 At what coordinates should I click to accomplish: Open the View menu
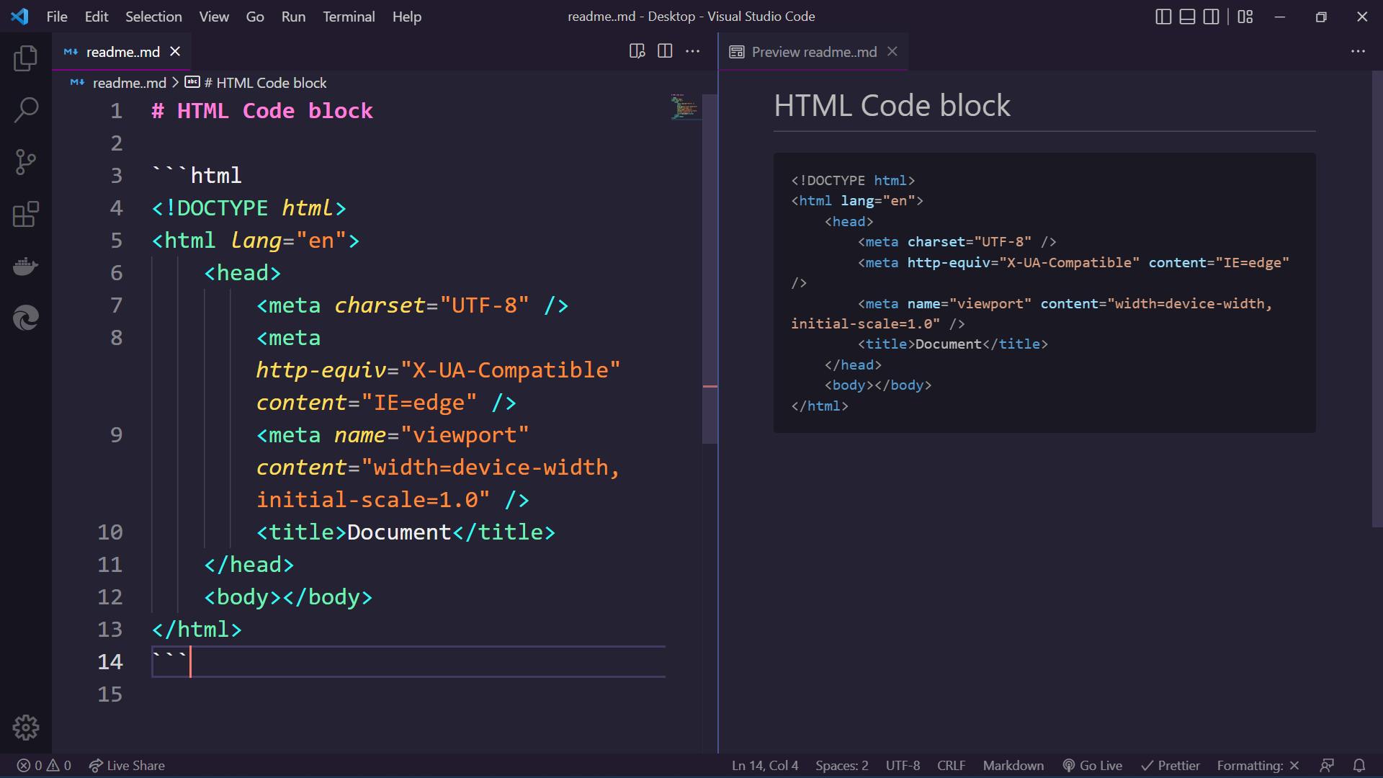214,17
